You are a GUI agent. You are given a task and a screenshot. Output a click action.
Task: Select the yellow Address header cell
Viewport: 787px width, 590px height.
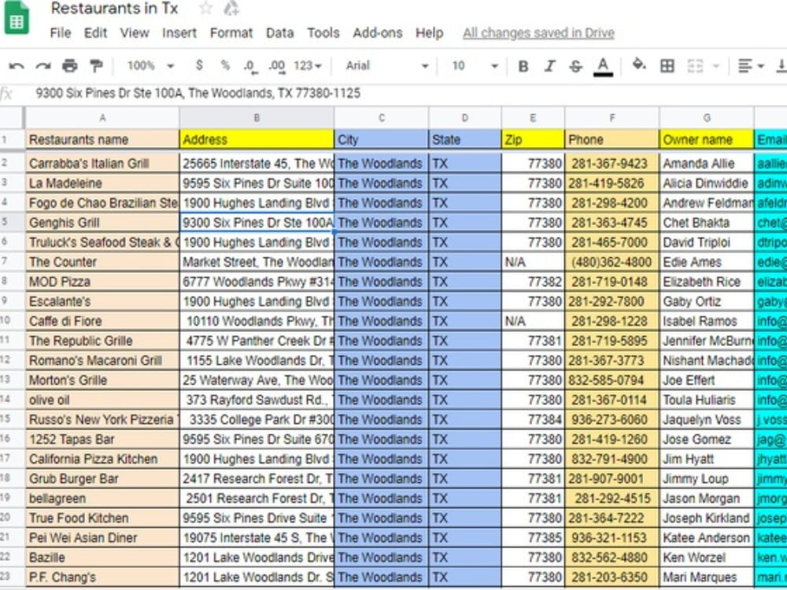click(x=257, y=139)
